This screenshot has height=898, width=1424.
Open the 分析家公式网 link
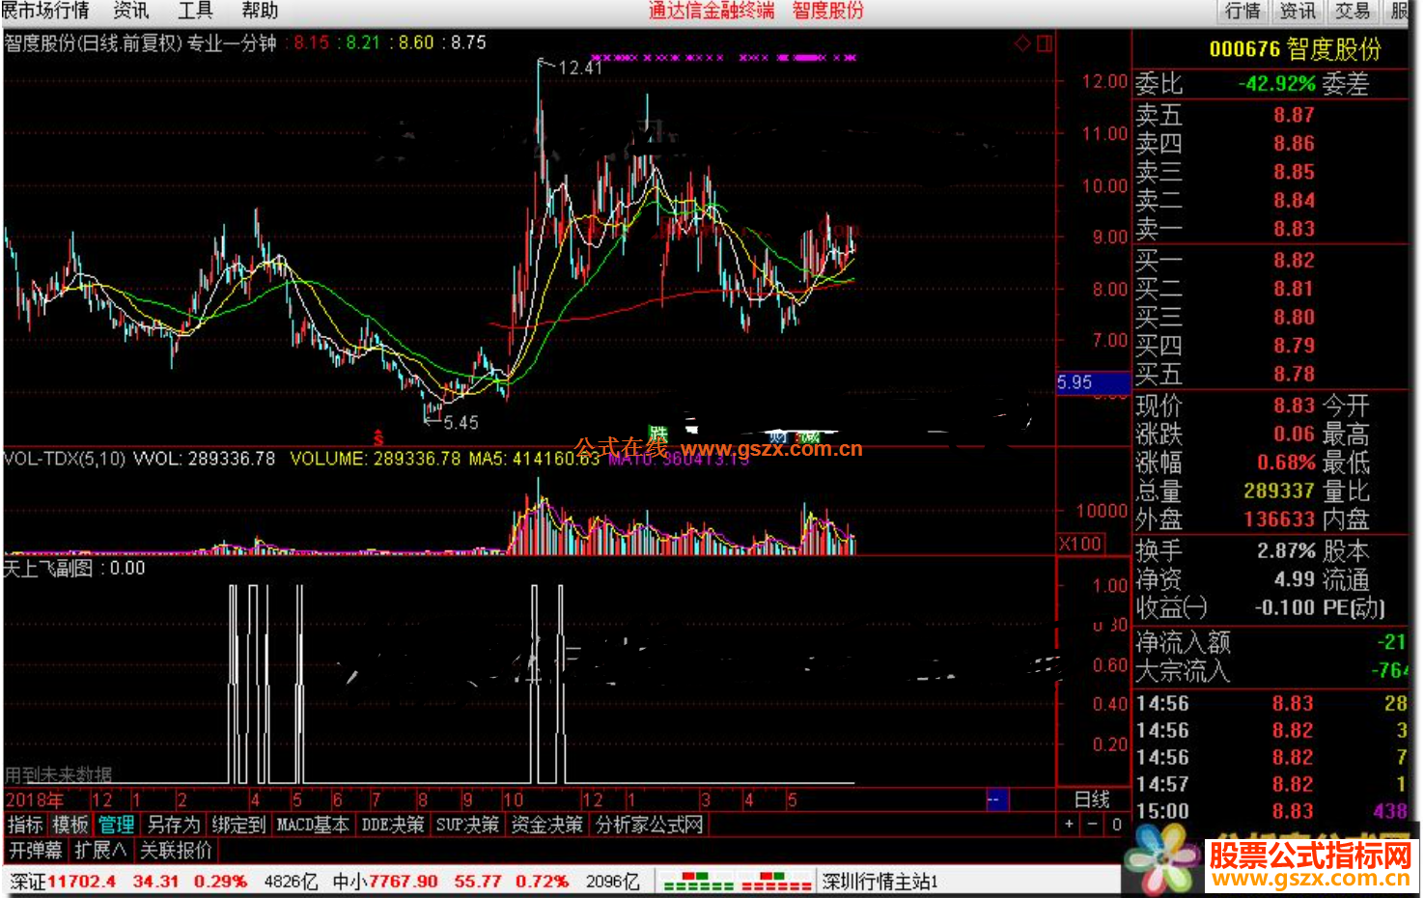(649, 825)
